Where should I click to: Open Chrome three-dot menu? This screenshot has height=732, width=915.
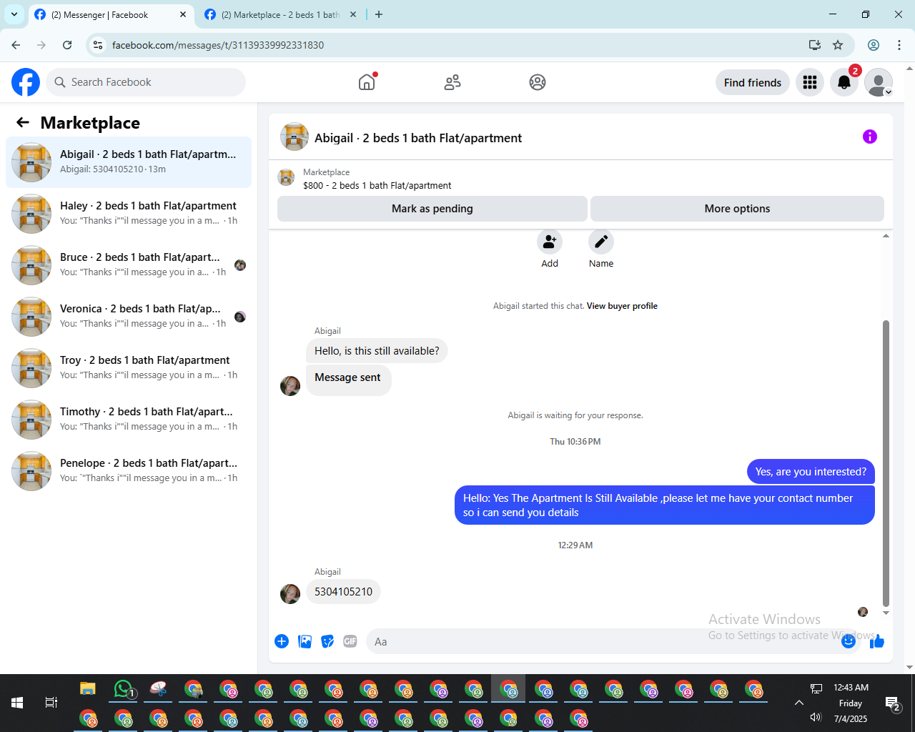click(899, 45)
